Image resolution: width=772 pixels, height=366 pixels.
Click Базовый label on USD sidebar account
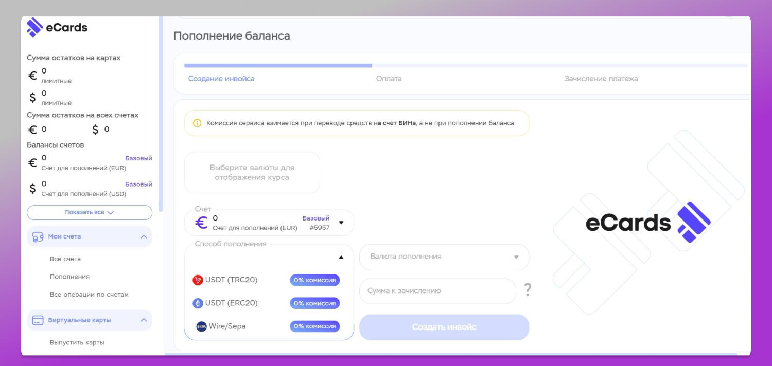pyautogui.click(x=139, y=184)
